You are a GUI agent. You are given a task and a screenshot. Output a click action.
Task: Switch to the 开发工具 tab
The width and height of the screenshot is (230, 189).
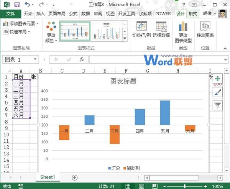(x=127, y=14)
